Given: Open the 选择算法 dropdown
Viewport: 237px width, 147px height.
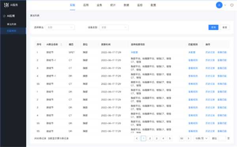Looking at the screenshot, I should pyautogui.click(x=60, y=28).
